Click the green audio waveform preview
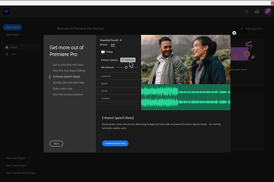The width and height of the screenshot is (274, 182). [x=186, y=97]
